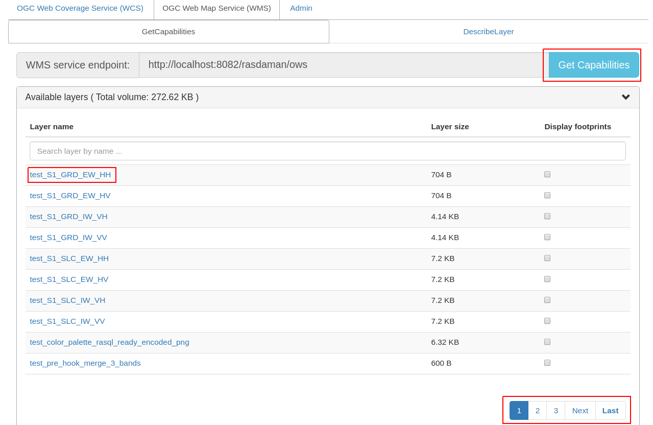View the test_S1_GRD_IW_VV layer details
Image resolution: width=653 pixels, height=425 pixels.
(x=68, y=237)
